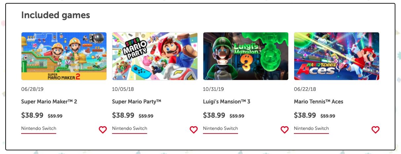Favorite Super Mario Party with heart icon
401x154 pixels.
[x=194, y=130]
